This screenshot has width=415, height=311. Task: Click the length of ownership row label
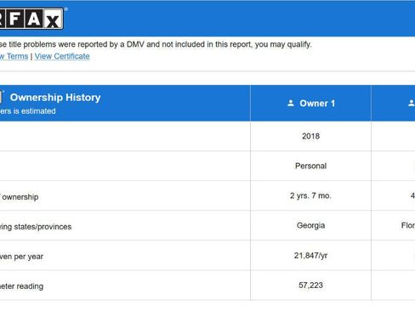(x=20, y=197)
